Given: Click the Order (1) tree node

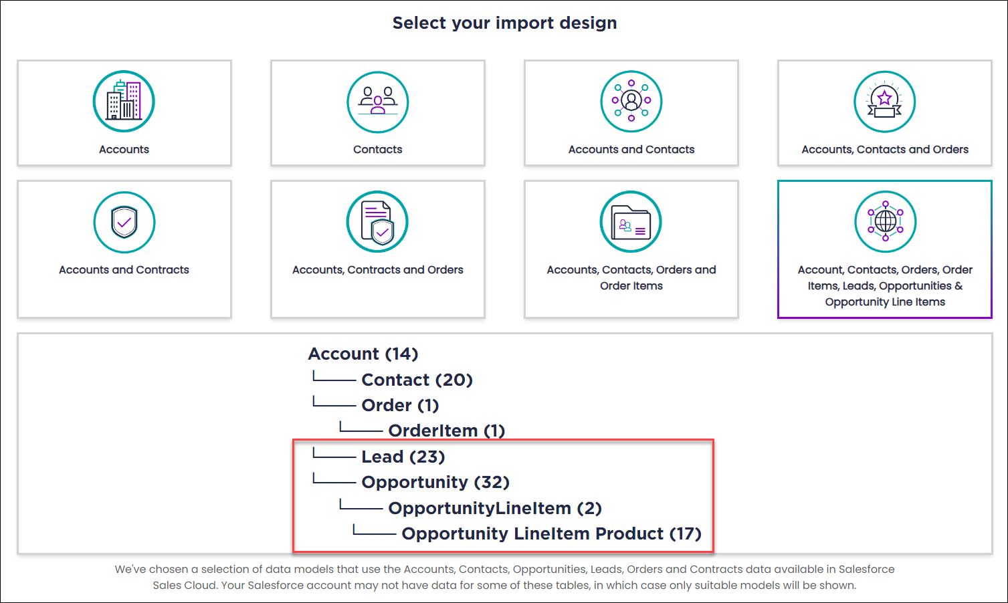Looking at the screenshot, I should (400, 405).
